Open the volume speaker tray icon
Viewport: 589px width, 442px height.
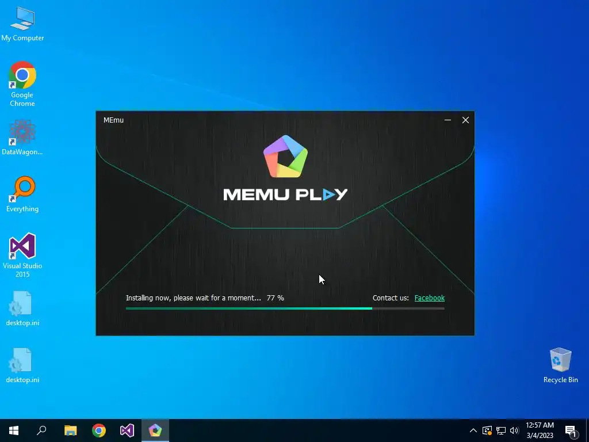[x=514, y=430]
